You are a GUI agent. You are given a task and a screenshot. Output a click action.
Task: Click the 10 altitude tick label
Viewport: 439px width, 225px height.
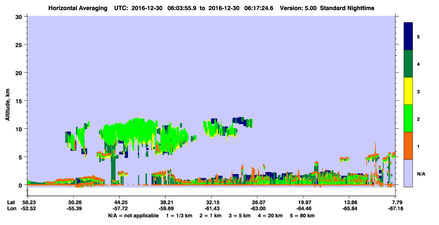pyautogui.click(x=19, y=129)
